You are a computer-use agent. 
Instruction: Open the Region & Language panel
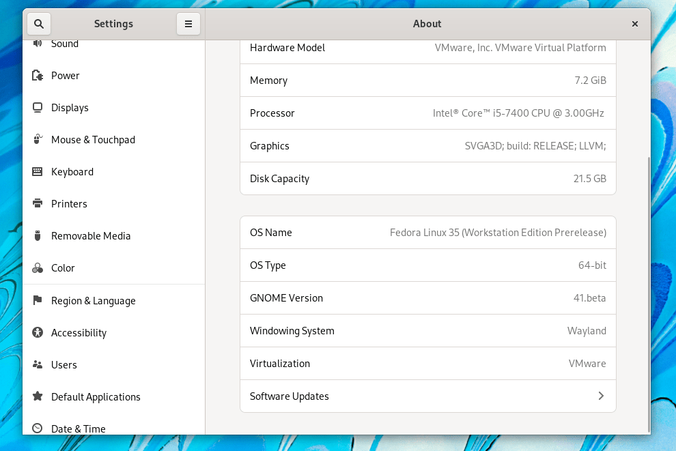click(x=93, y=301)
